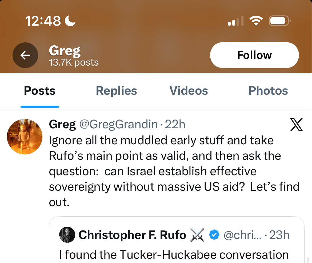
Task: Tap the cellular signal bars
Action: (x=235, y=21)
